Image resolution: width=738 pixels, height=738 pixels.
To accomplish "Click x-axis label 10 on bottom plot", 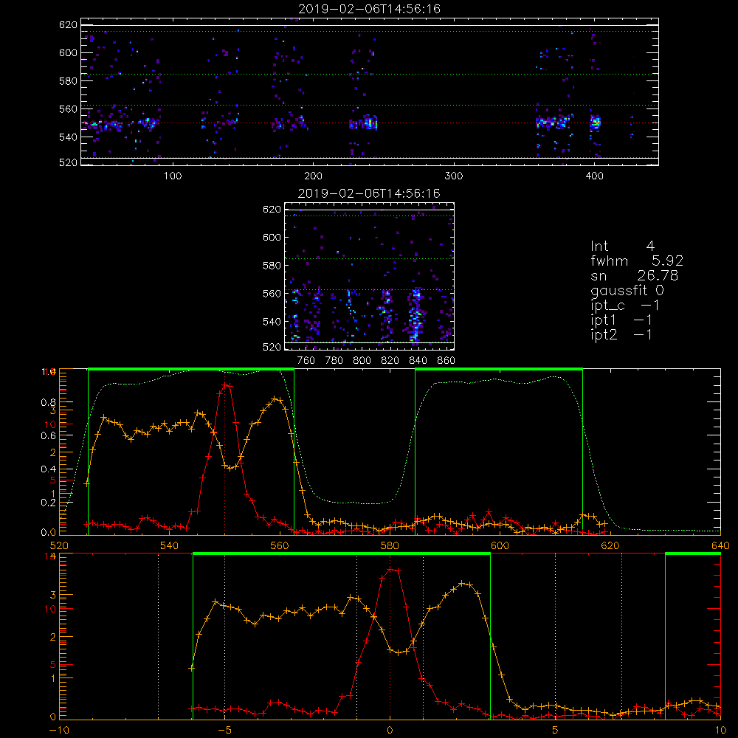I will (720, 731).
